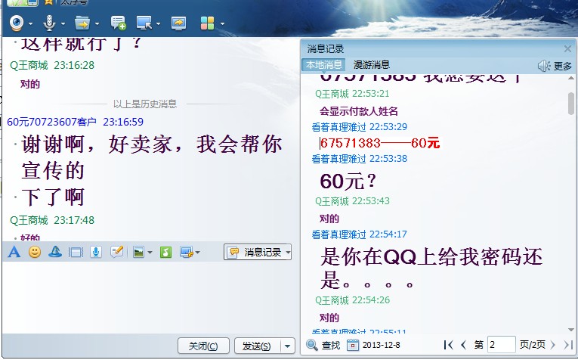Viewport: 578px width, 360px height.
Task: Click 看着真理难过 22:53:38 sender line
Action: coord(360,159)
